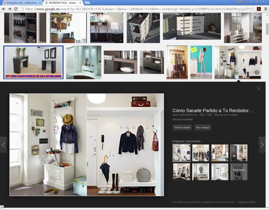Image resolution: width=269 pixels, height=210 pixels.
Task: Open the Chrome hamburger menu
Action: (265, 9)
